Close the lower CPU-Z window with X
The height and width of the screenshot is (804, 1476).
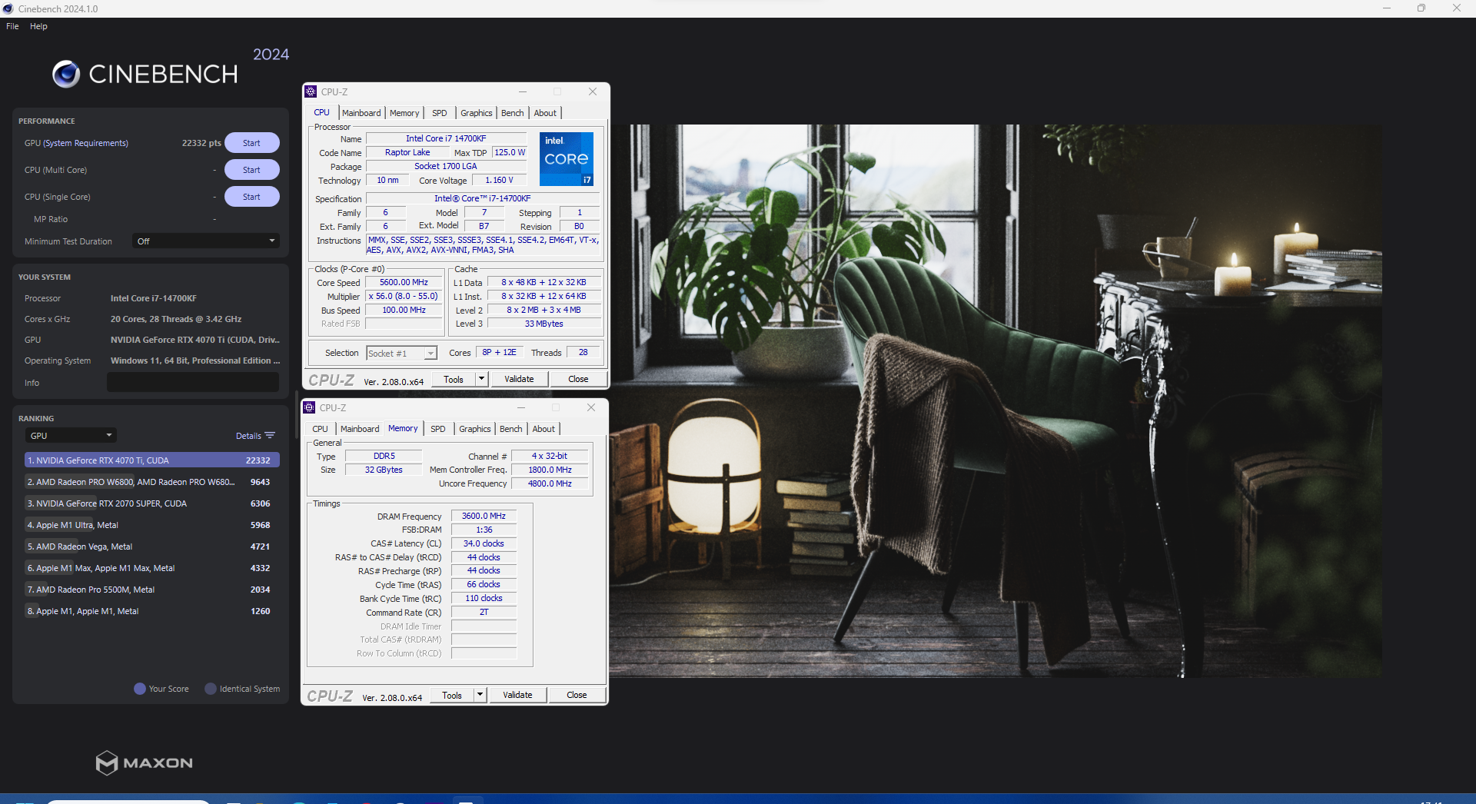pos(591,407)
